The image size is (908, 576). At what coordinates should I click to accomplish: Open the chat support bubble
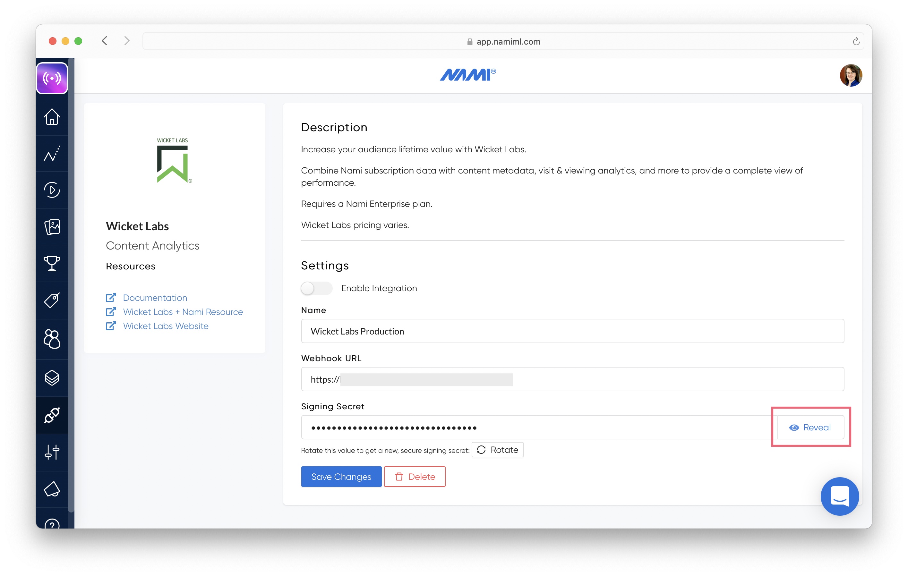839,496
